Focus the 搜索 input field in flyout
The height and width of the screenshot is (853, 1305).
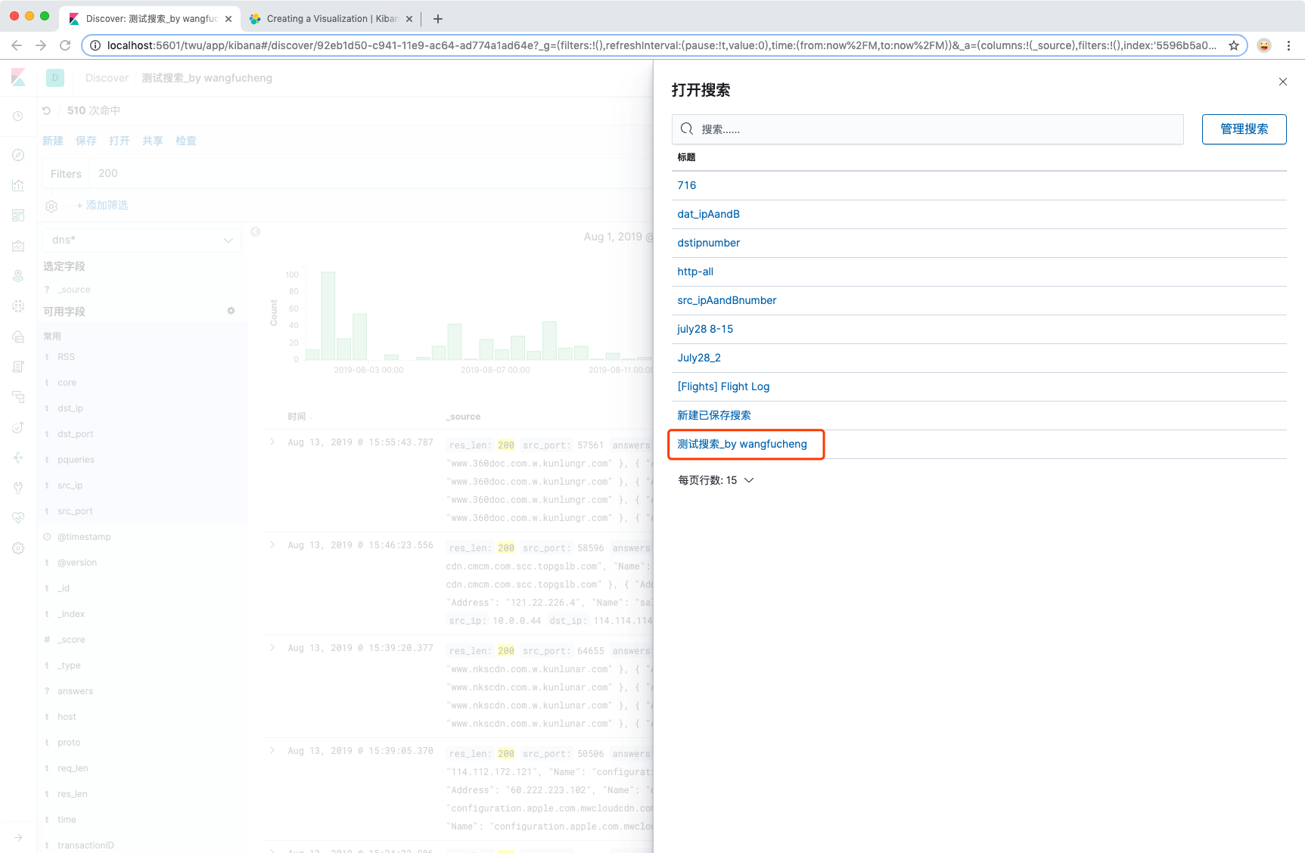pyautogui.click(x=927, y=129)
